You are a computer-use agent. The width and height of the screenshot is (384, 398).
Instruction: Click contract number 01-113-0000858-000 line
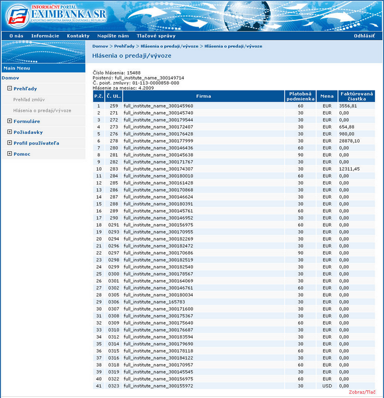pyautogui.click(x=136, y=83)
